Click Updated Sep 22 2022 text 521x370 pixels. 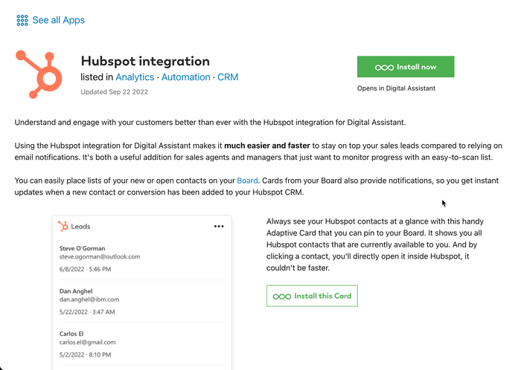tap(115, 92)
